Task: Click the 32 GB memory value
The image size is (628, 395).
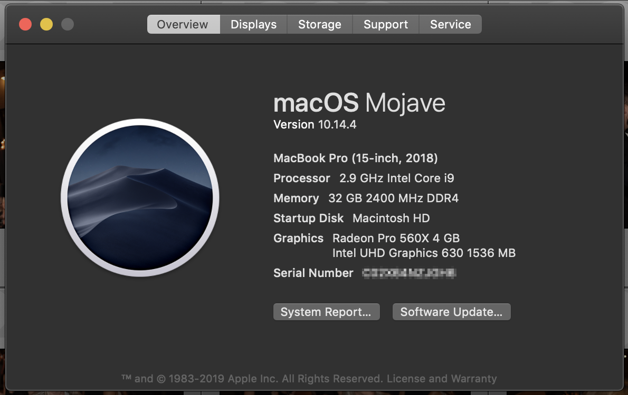Action: pyautogui.click(x=393, y=198)
